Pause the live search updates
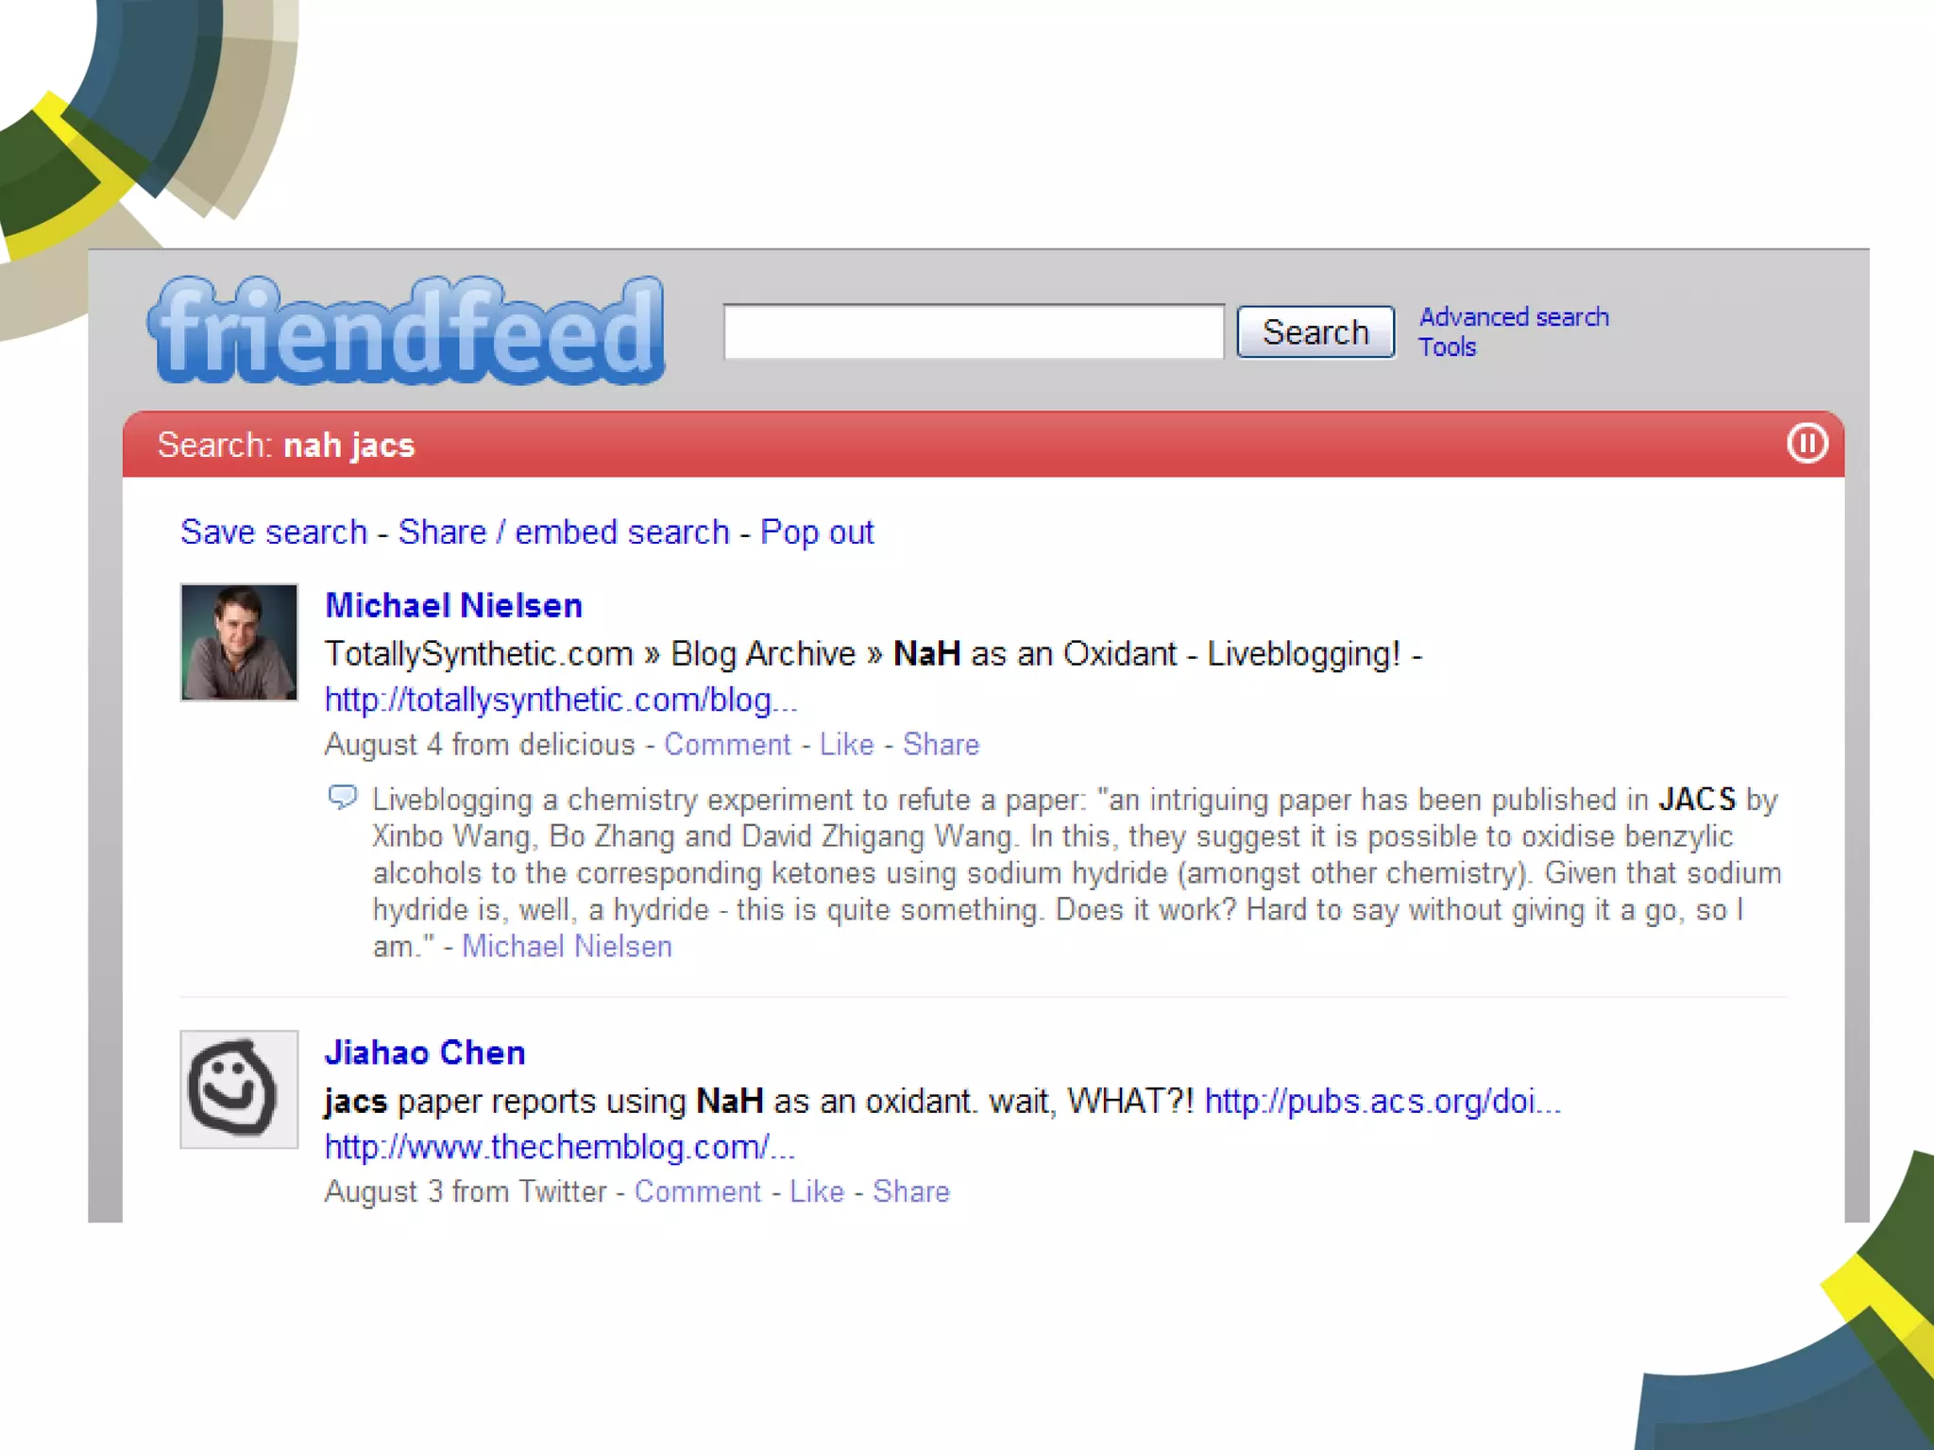 [1807, 444]
